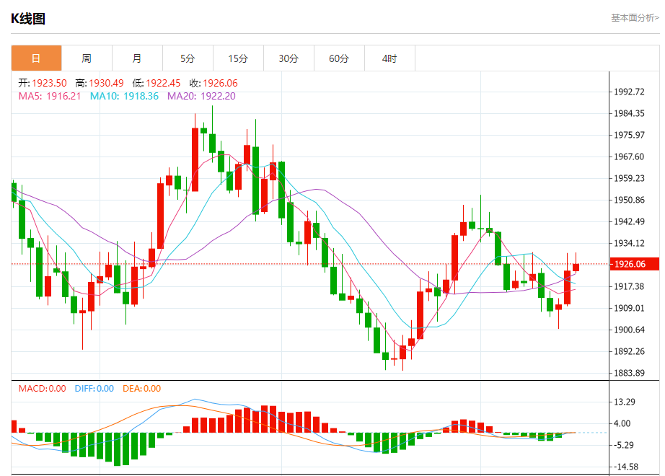Click the 1984.35 price axis label
The height and width of the screenshot is (476, 665).
[x=630, y=114]
